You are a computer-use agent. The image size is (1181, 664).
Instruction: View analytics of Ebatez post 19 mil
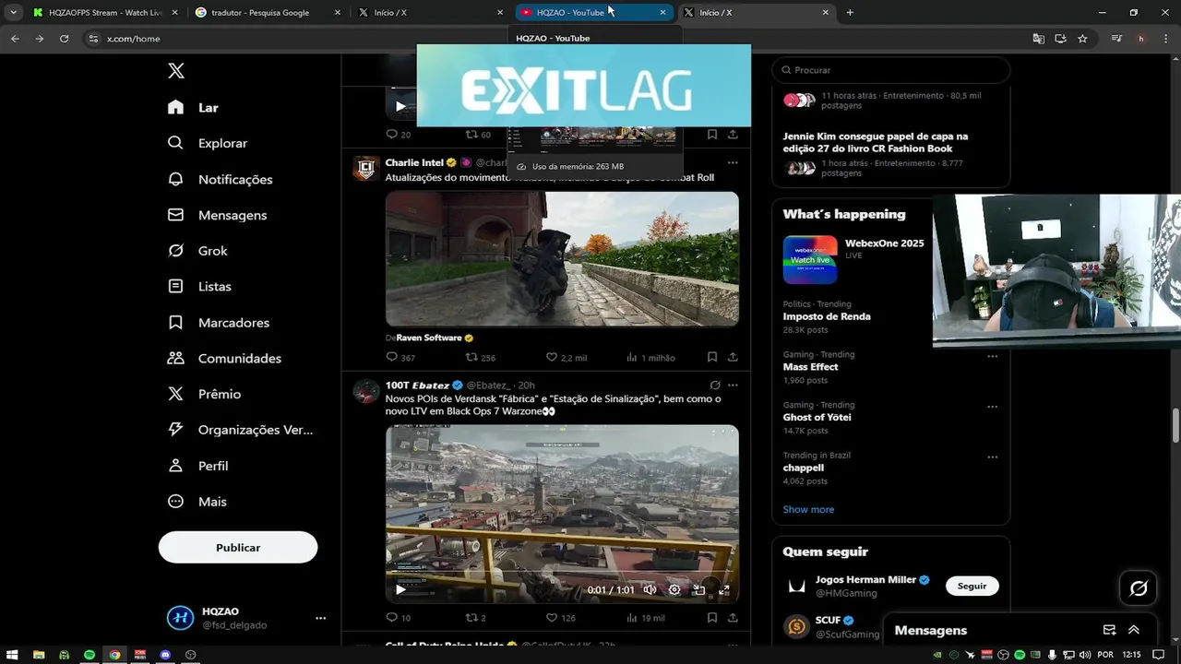(646, 618)
